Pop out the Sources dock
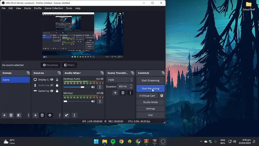This screenshot has width=259, height=146. pos(59,73)
